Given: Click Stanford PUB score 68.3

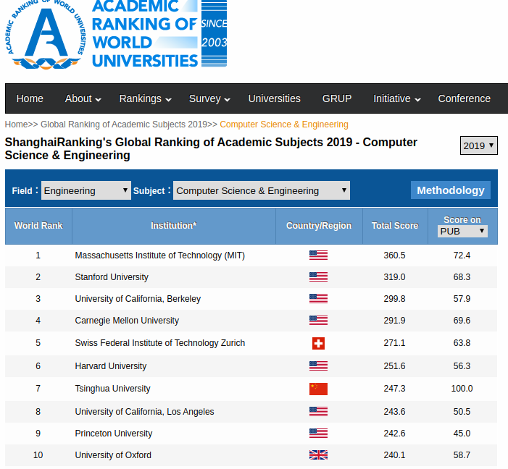Looking at the screenshot, I should coord(462,277).
